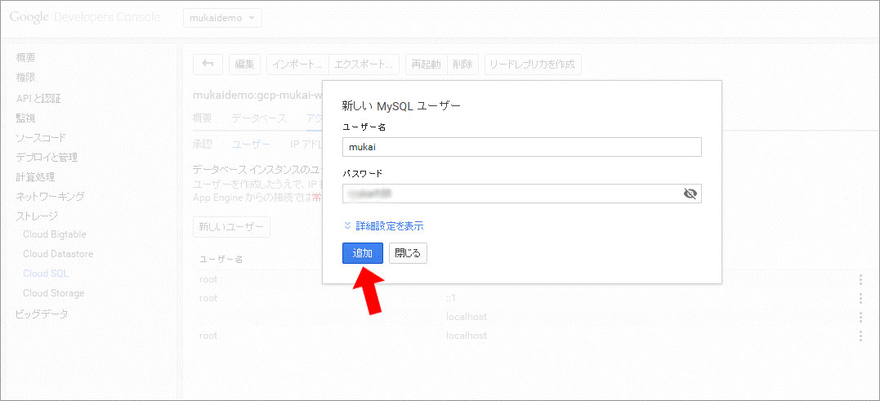Click the Google Developers Console logo
This screenshot has height=401, width=880.
coord(85,17)
